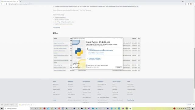The image size is (195, 110).
Task: Open second downloaded python file item
Action: (26, 105)
